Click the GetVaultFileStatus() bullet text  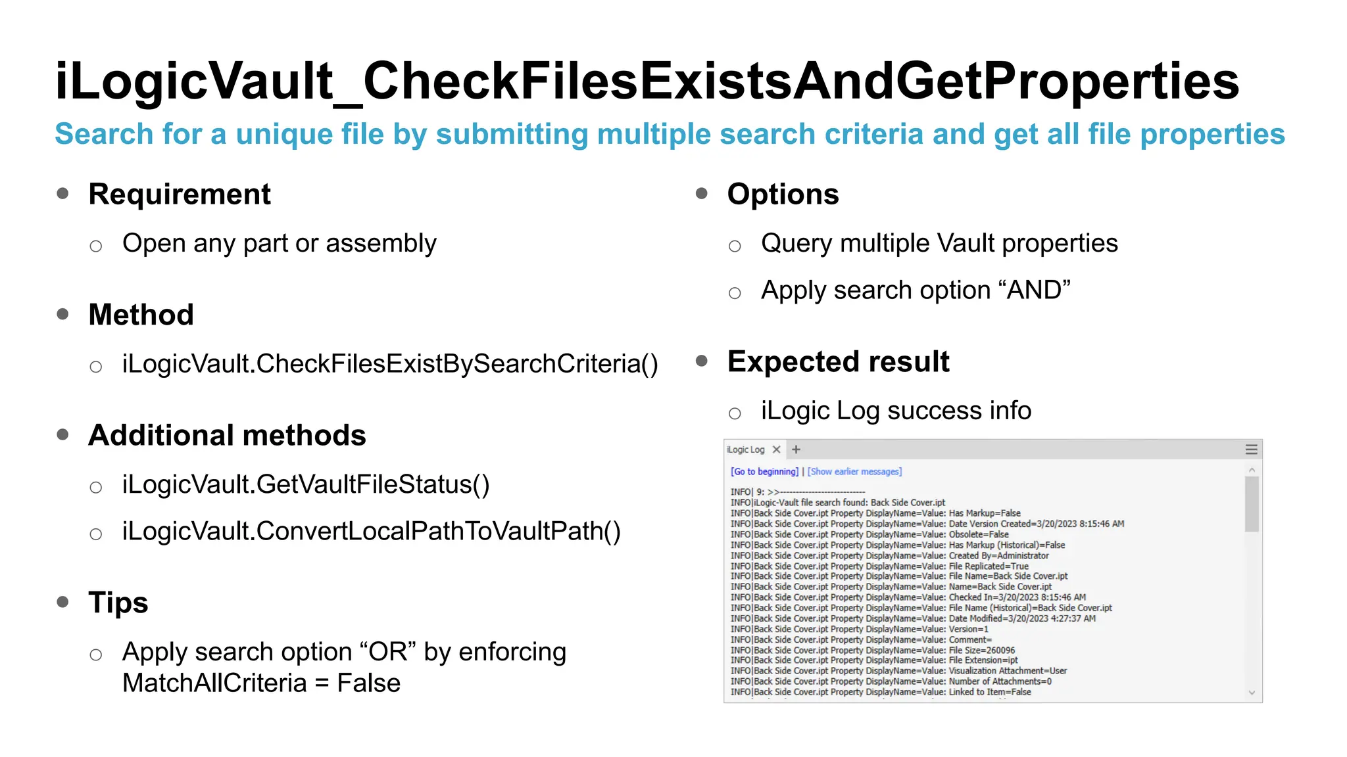[306, 485]
